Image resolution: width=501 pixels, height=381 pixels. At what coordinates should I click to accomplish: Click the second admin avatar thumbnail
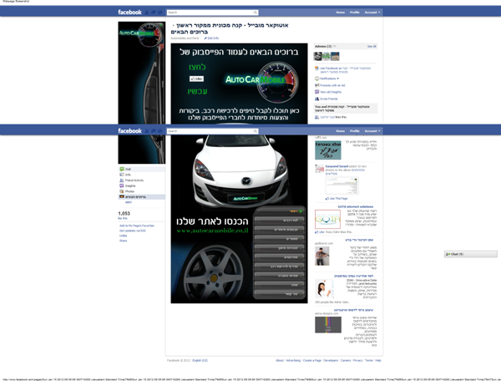[x=326, y=57]
